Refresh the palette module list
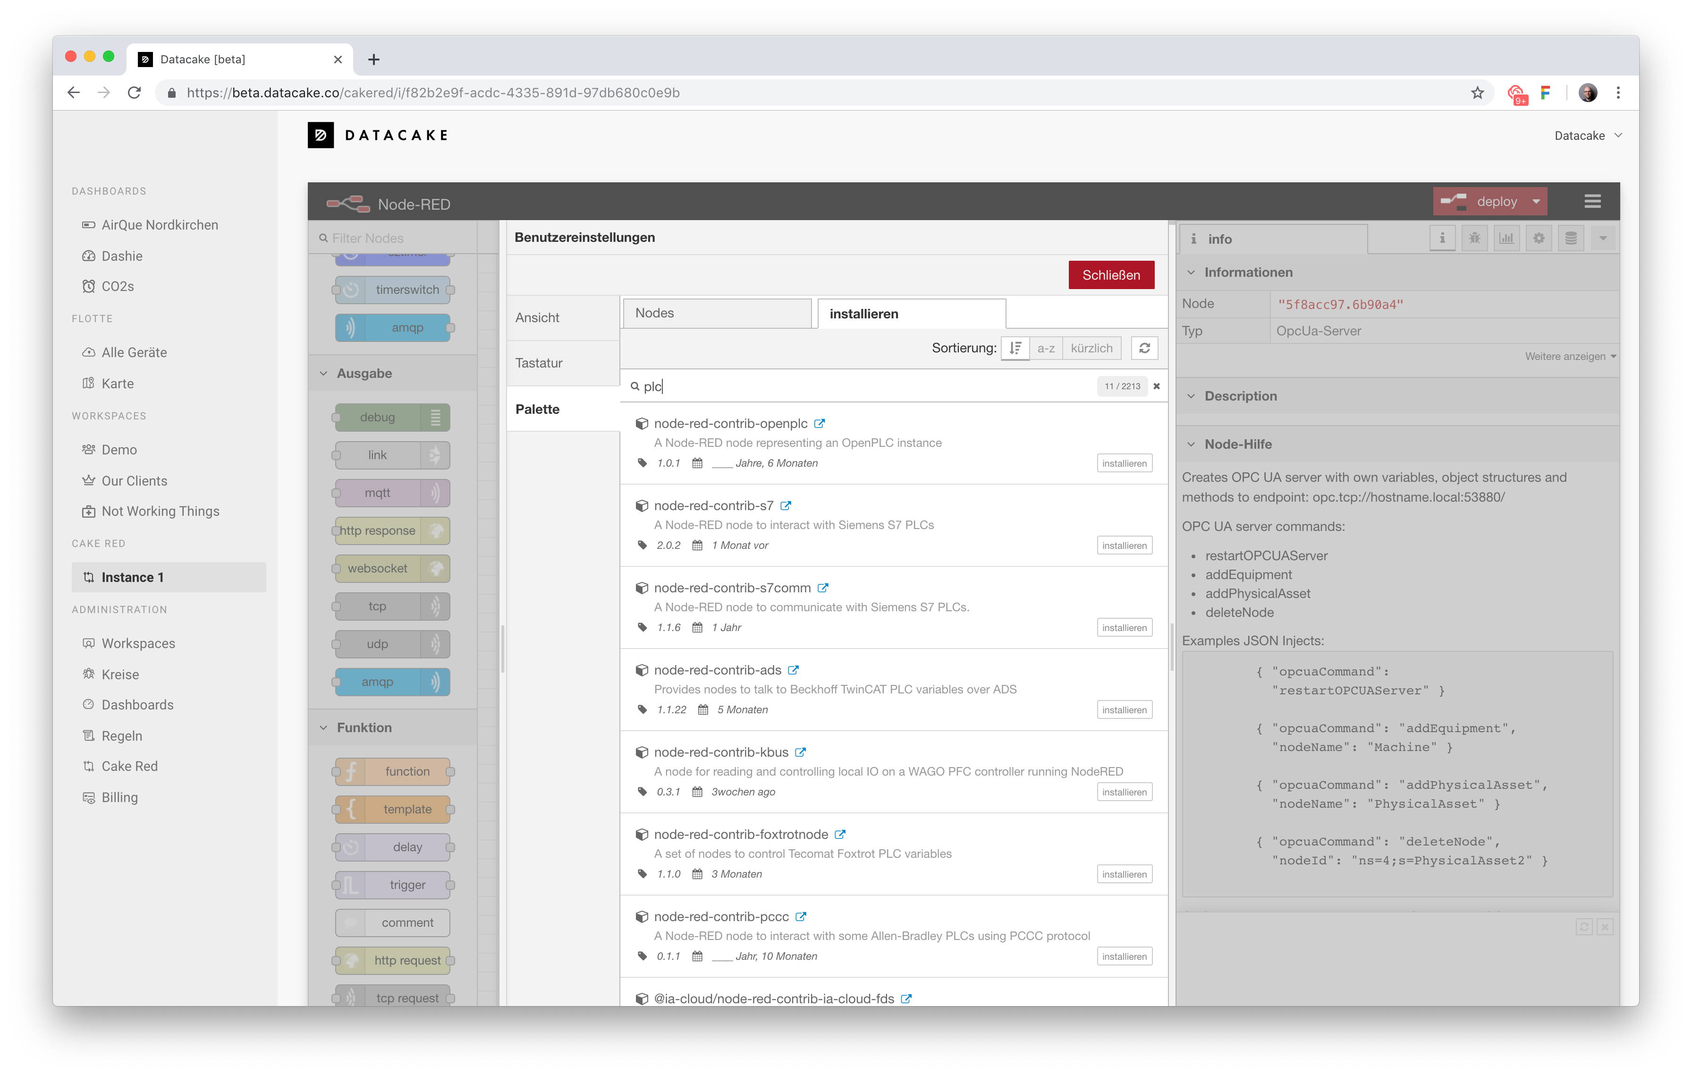Screen dimensions: 1692x1076 (1145, 347)
